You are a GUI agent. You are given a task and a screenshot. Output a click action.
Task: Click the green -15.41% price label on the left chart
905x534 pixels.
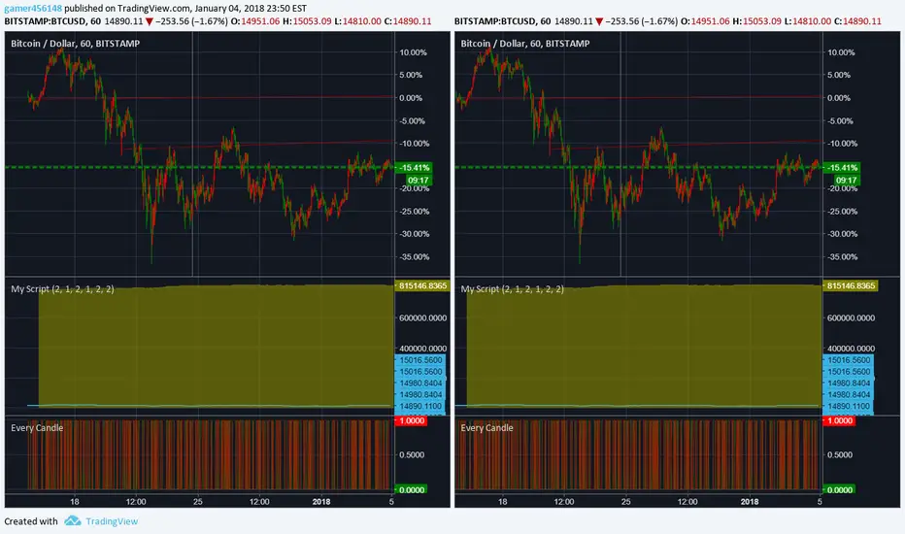click(414, 167)
